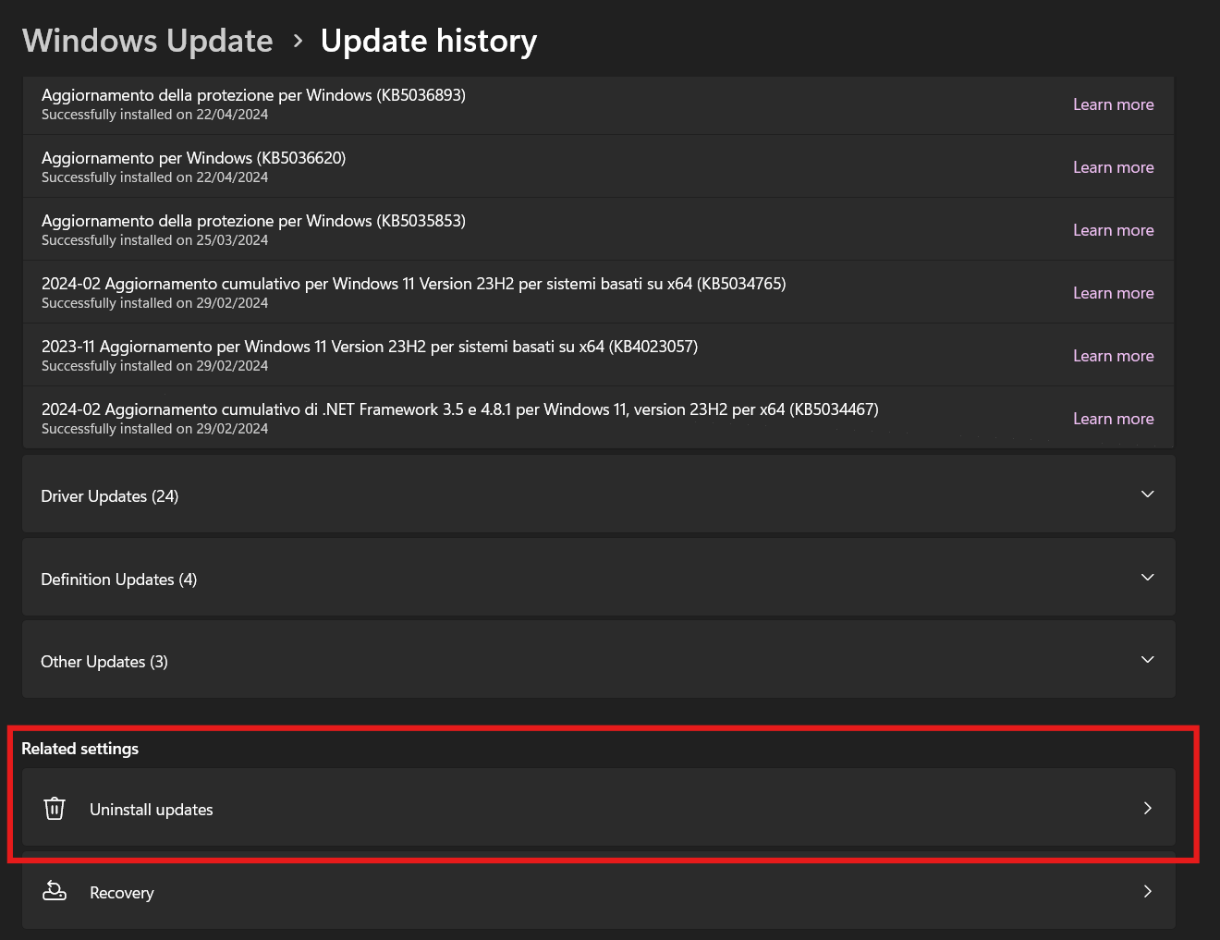Screen dimensions: 1220x940
Task: Open Learn more for KB5034467
Action: [x=1113, y=419]
